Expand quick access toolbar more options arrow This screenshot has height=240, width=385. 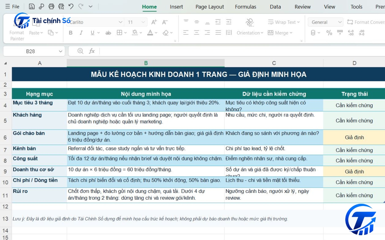point(90,6)
